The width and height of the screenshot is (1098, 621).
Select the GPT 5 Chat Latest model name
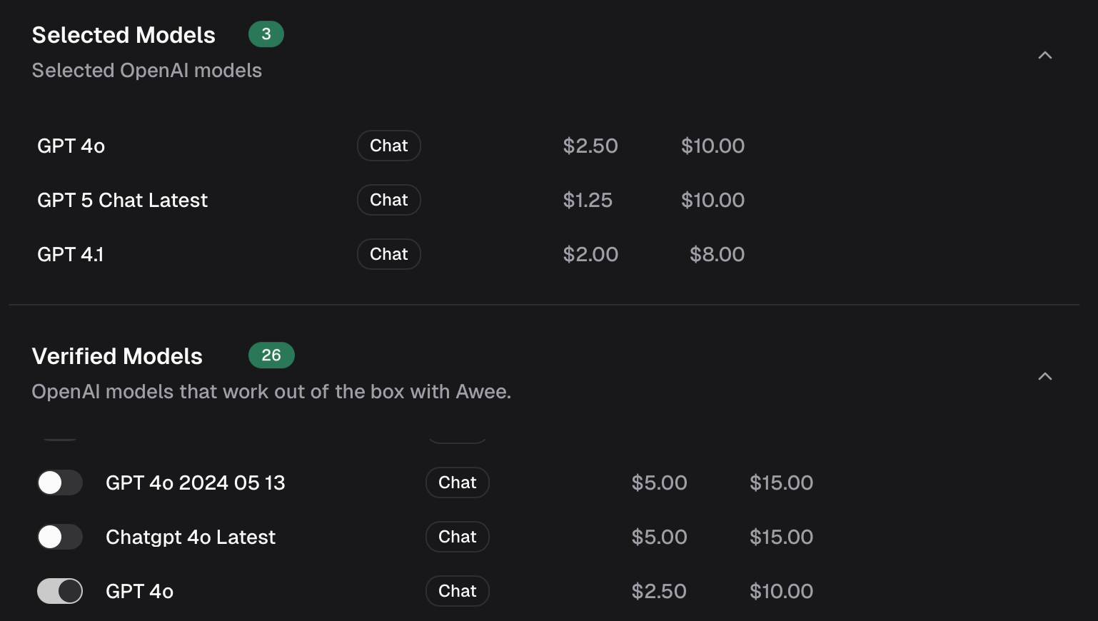(122, 200)
